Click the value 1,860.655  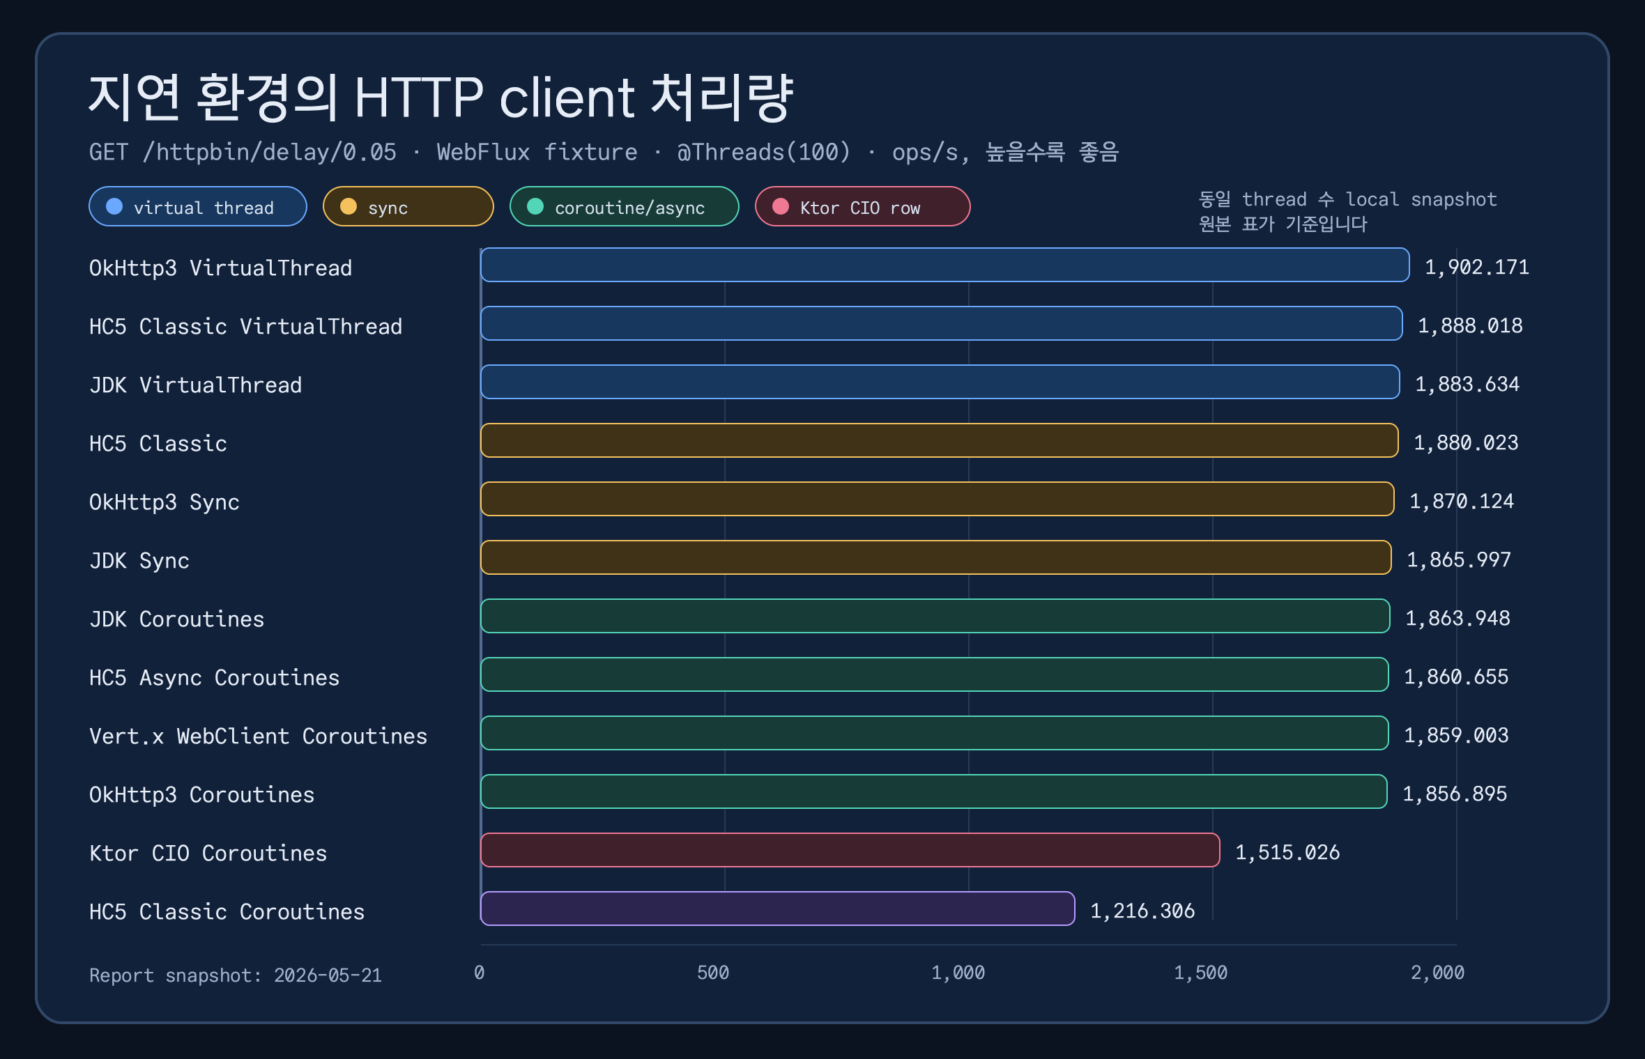1456,677
